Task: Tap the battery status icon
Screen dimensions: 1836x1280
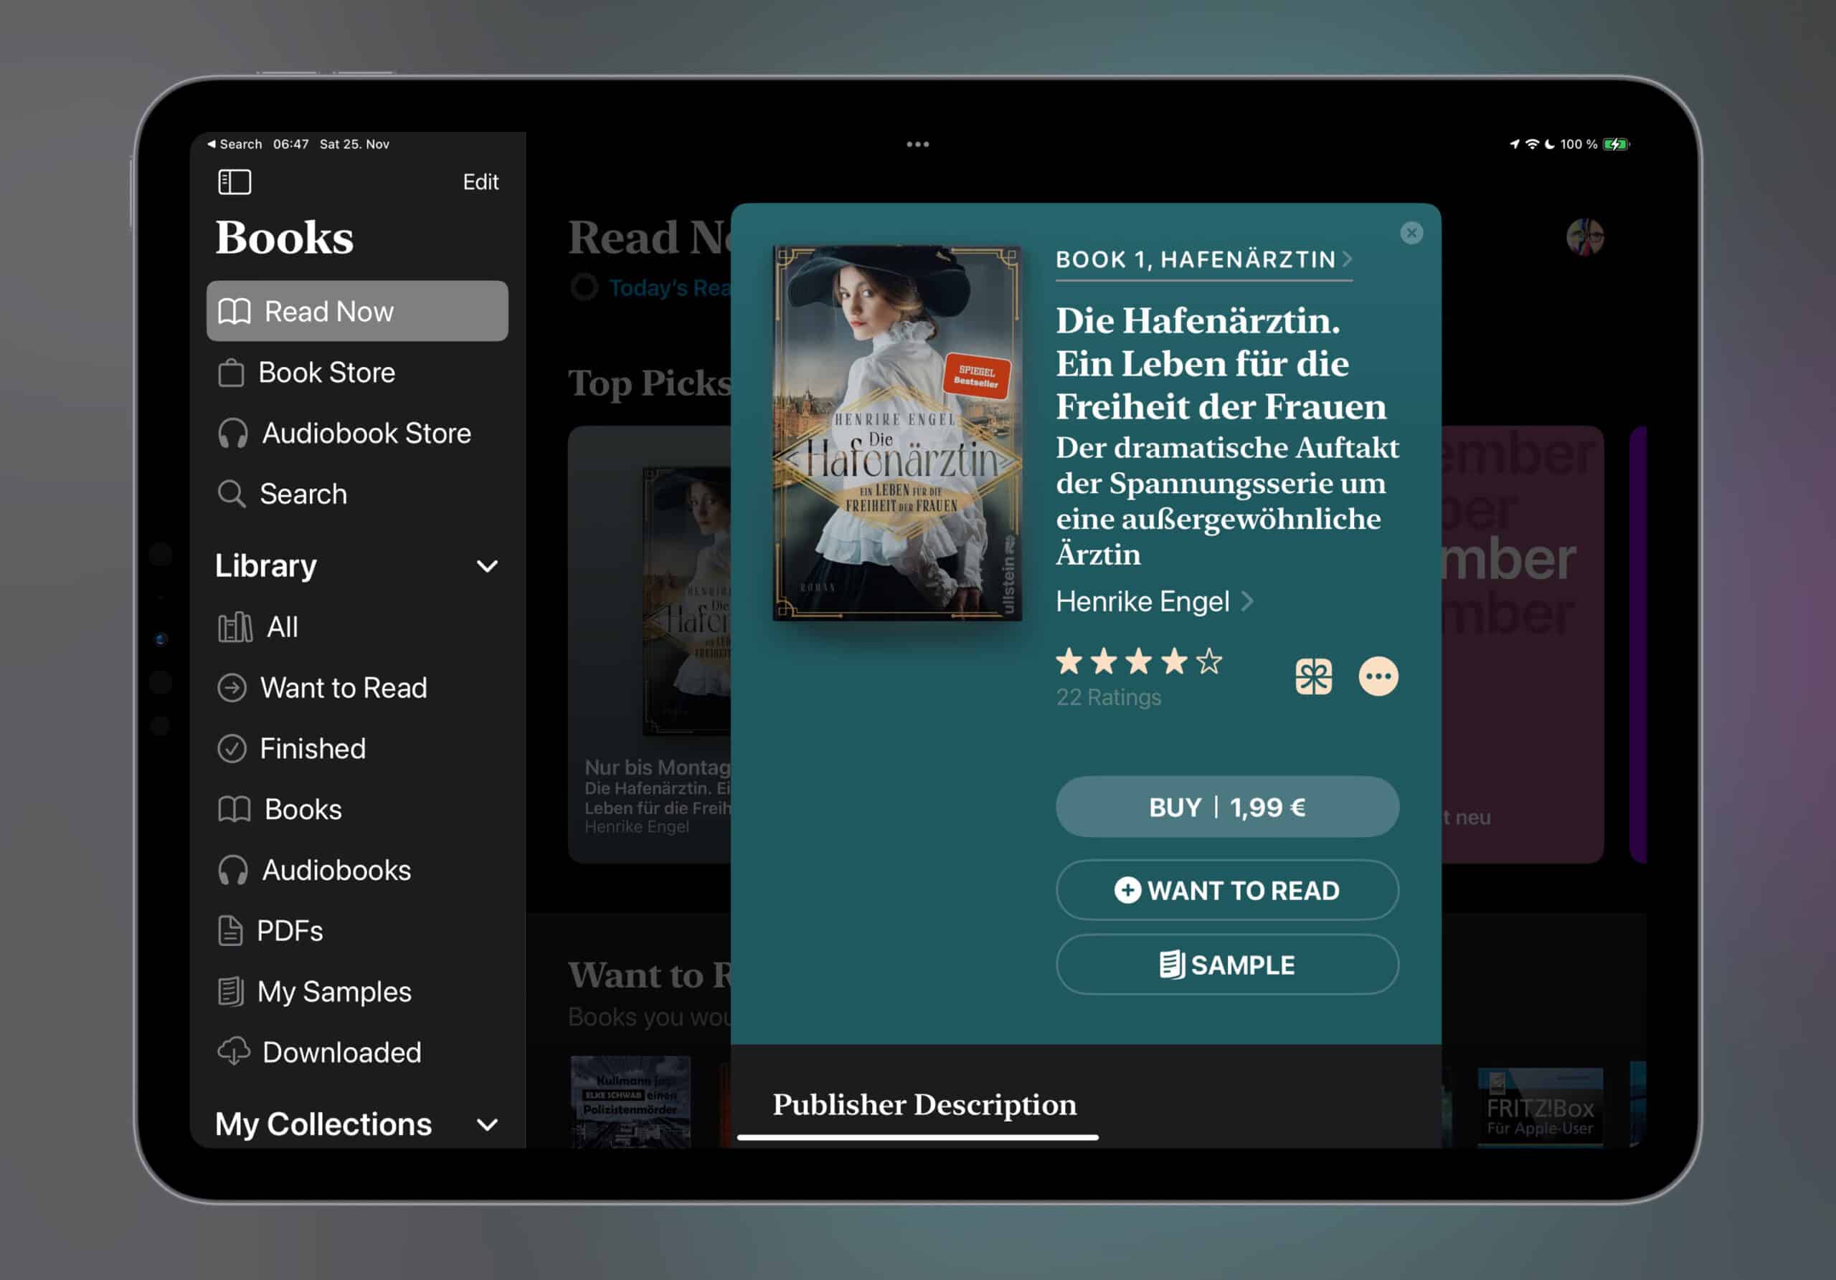Action: [1616, 145]
